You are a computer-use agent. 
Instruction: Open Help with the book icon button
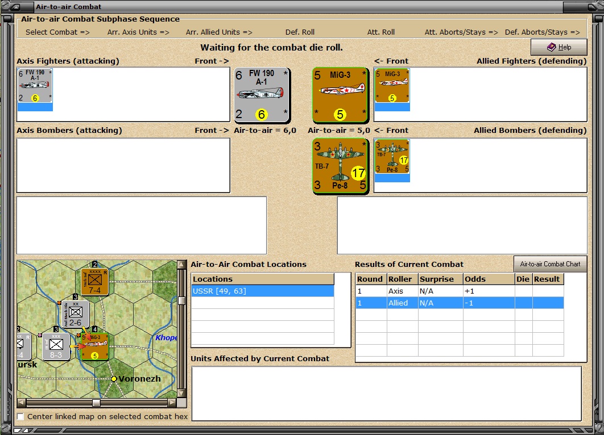[559, 47]
